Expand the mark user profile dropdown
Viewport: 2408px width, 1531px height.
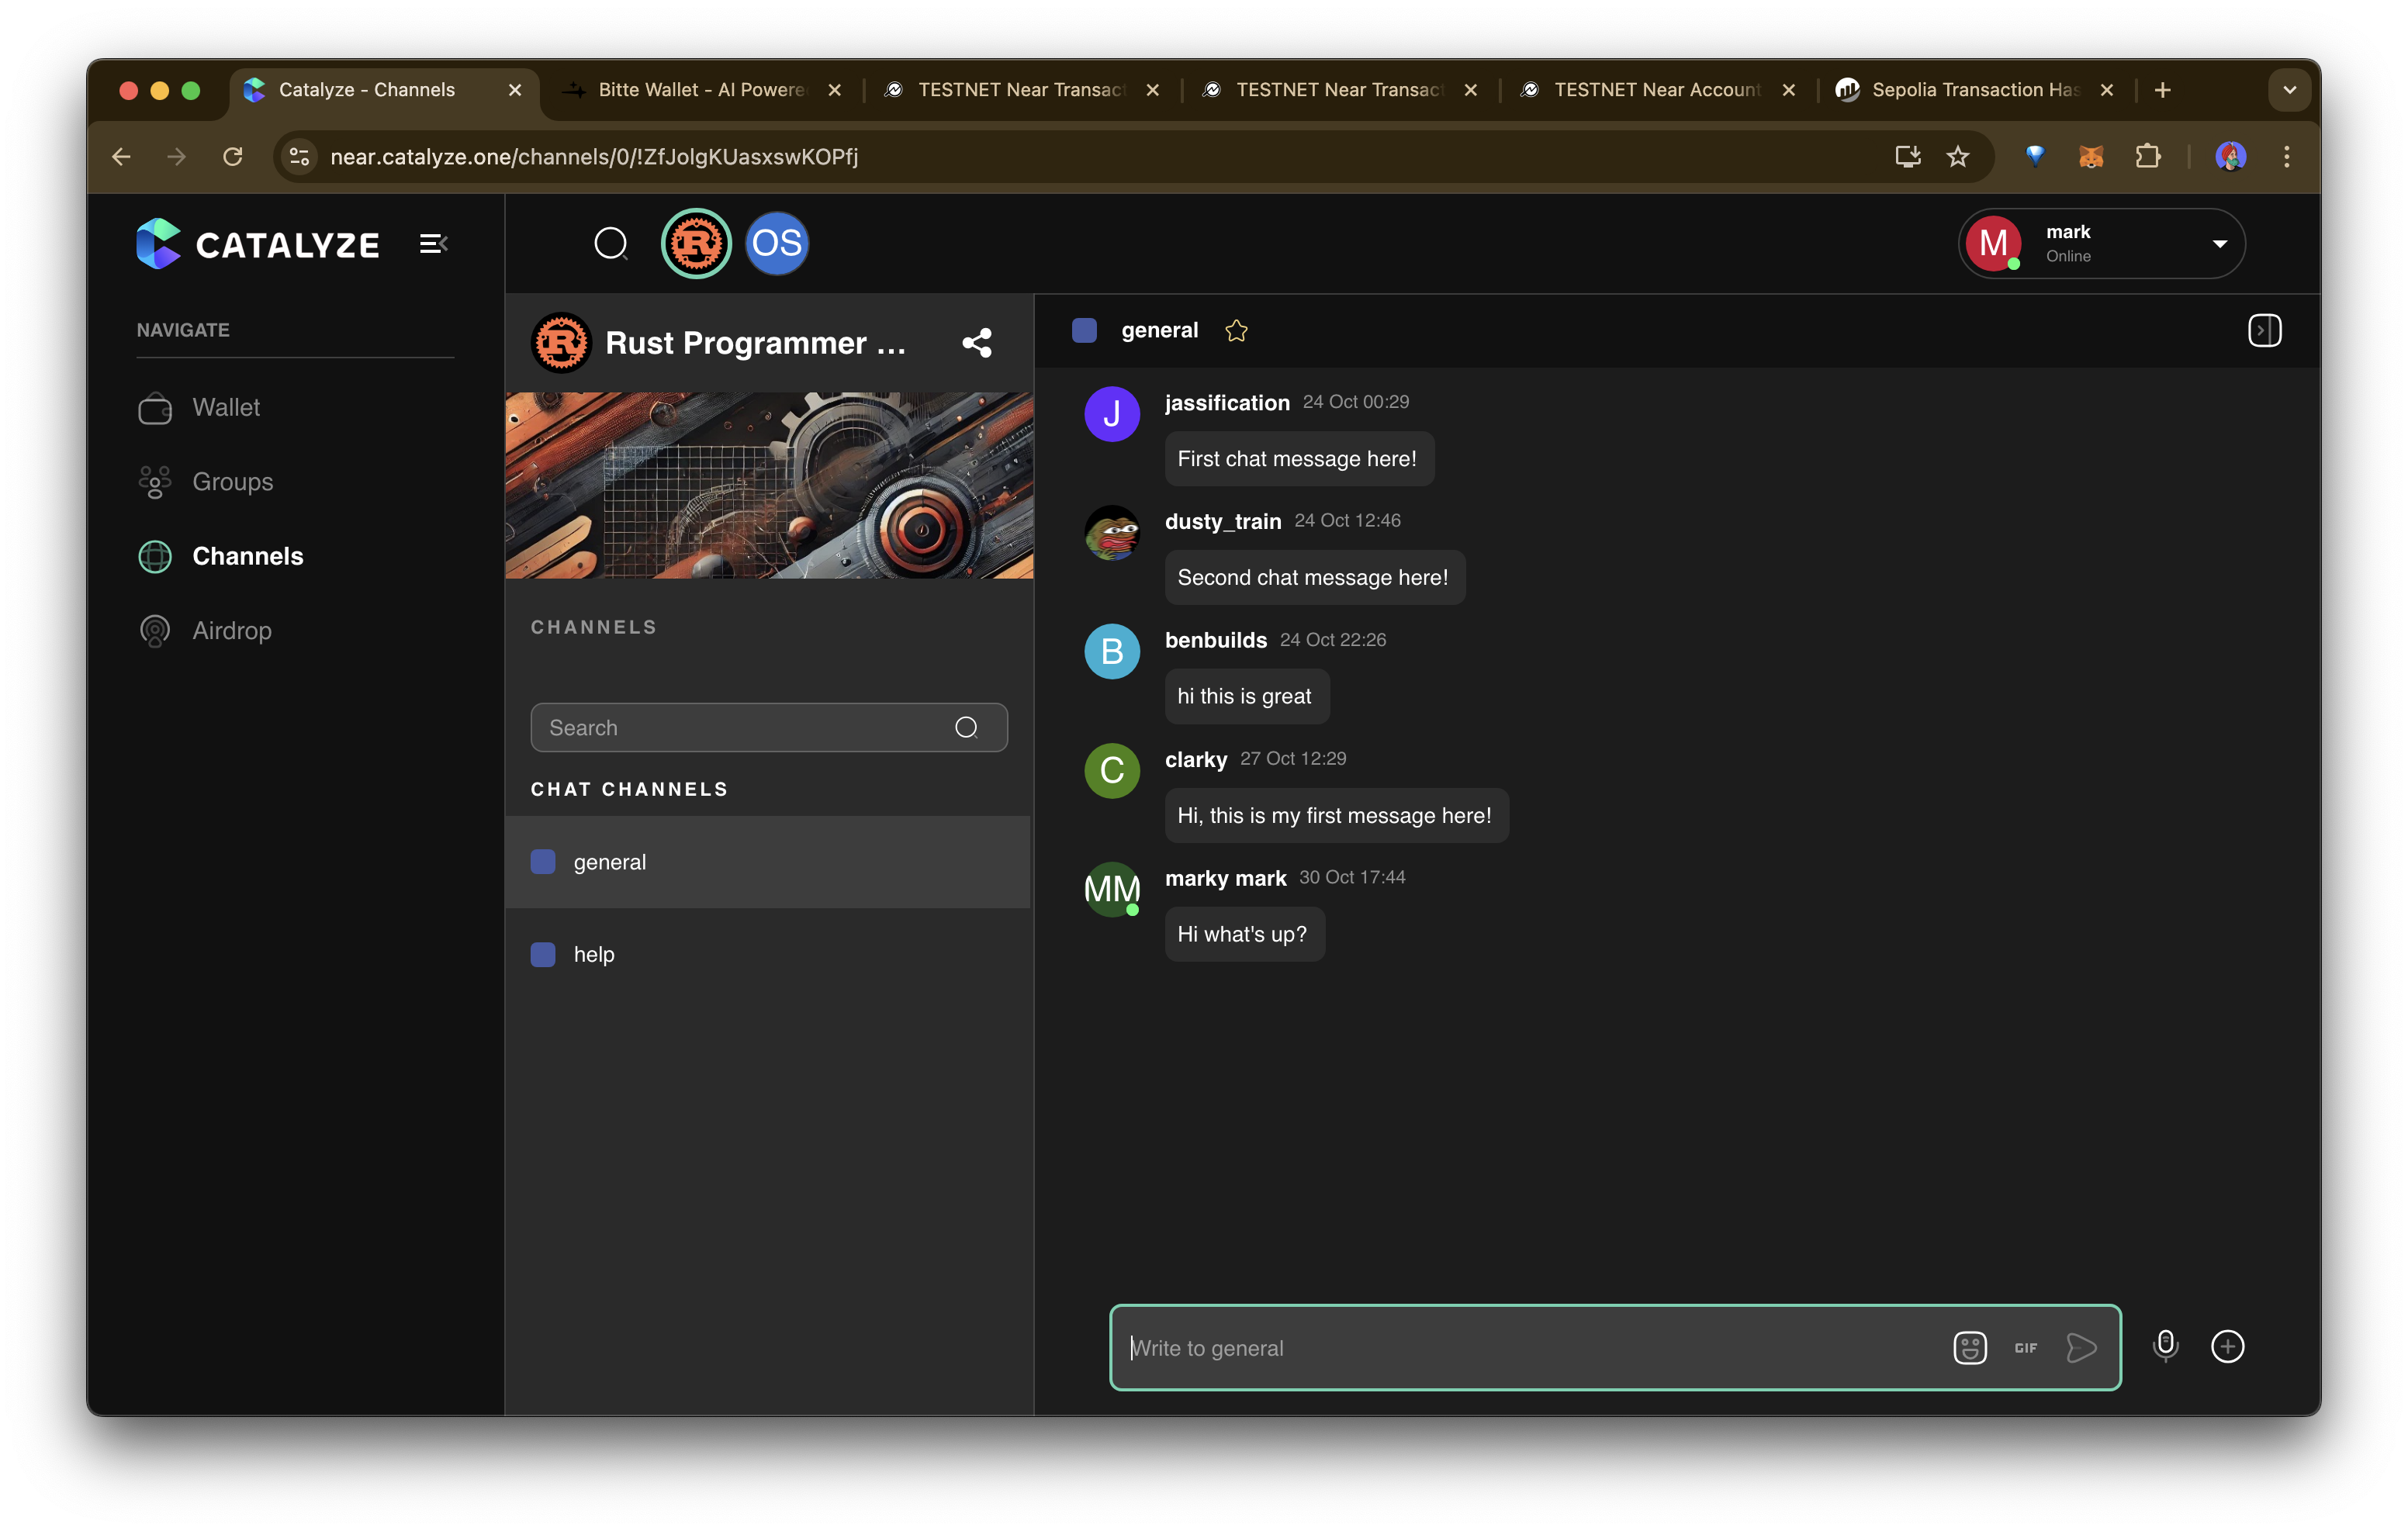coord(2219,244)
